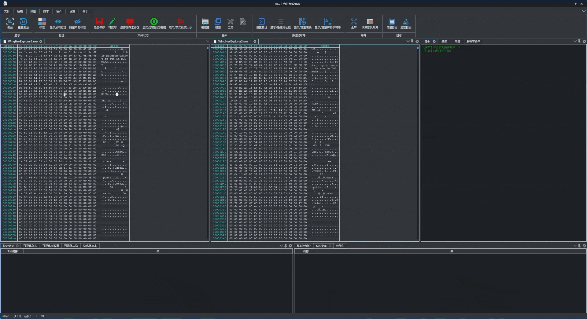Open the 插件 menu tab
587x319 pixels.
(x=59, y=11)
